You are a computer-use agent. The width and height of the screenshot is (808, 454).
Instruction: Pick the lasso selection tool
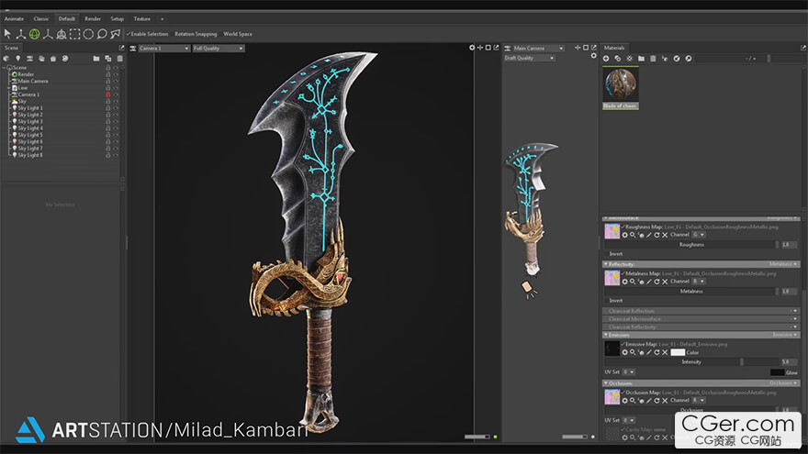pos(102,34)
